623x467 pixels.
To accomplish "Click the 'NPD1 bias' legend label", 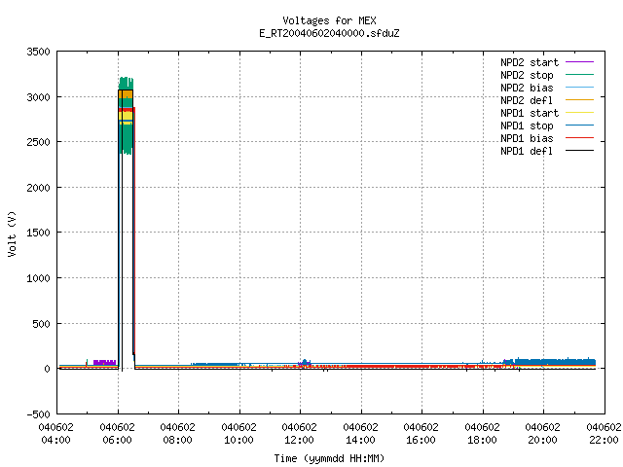I will [527, 138].
